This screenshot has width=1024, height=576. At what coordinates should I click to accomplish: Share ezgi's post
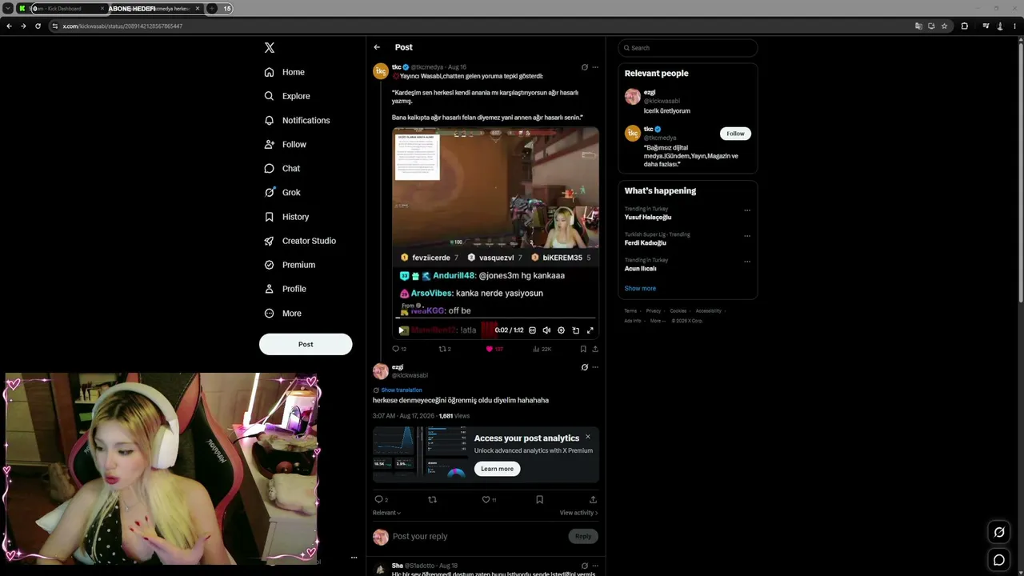click(x=593, y=500)
